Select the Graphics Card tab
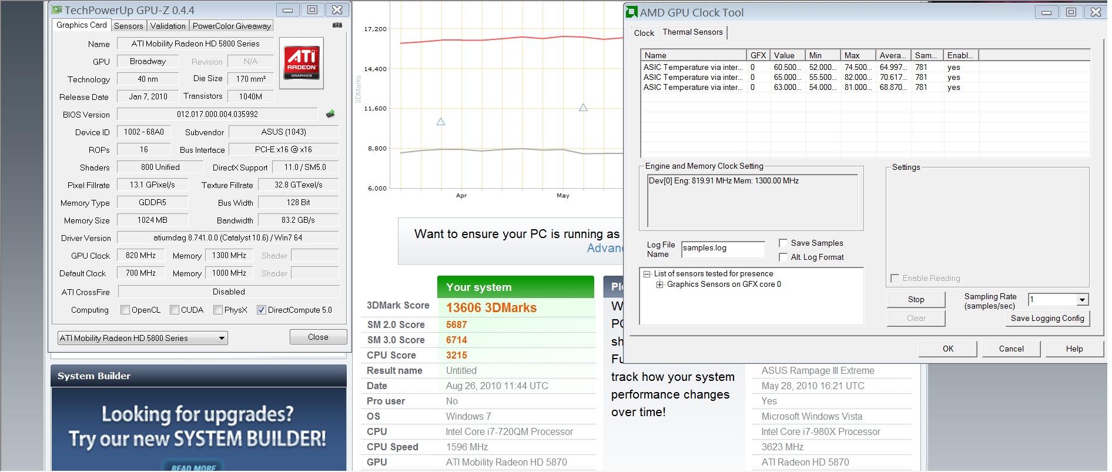The height and width of the screenshot is (472, 1112). point(82,25)
